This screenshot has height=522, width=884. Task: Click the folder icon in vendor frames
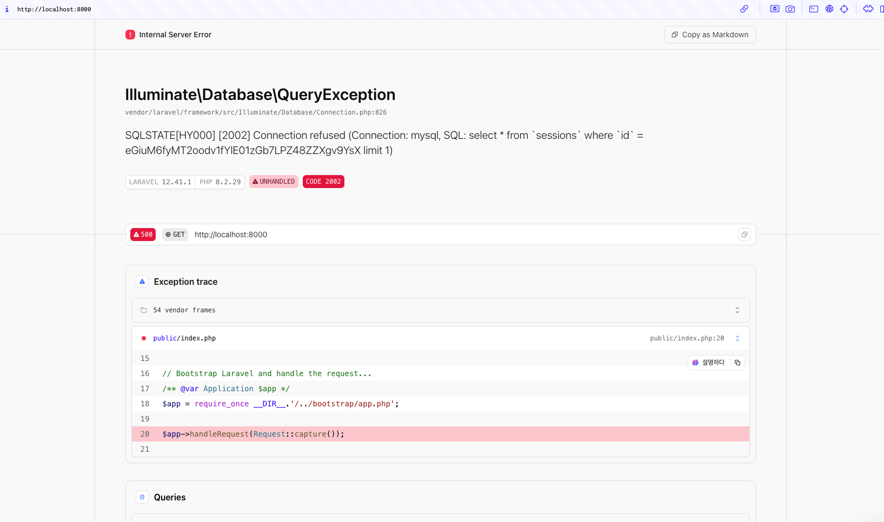click(144, 310)
